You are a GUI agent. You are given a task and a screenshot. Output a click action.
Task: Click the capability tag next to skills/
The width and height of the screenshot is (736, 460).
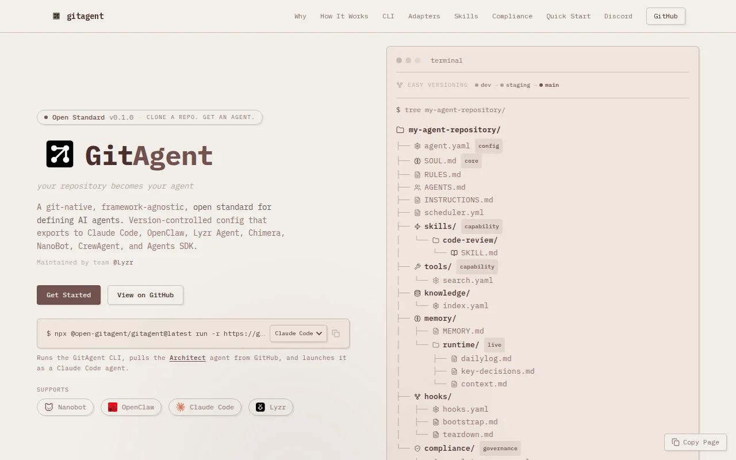(x=482, y=227)
